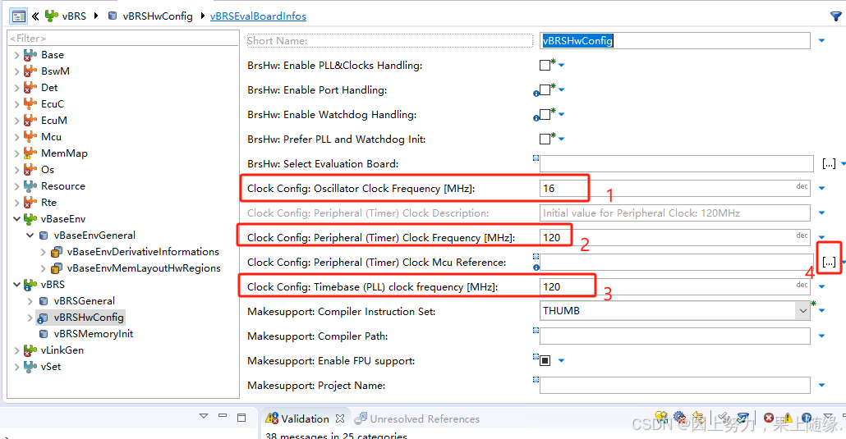Toggle Enable Port Handling checkbox
Viewport: 846px width, 439px height.
click(545, 90)
